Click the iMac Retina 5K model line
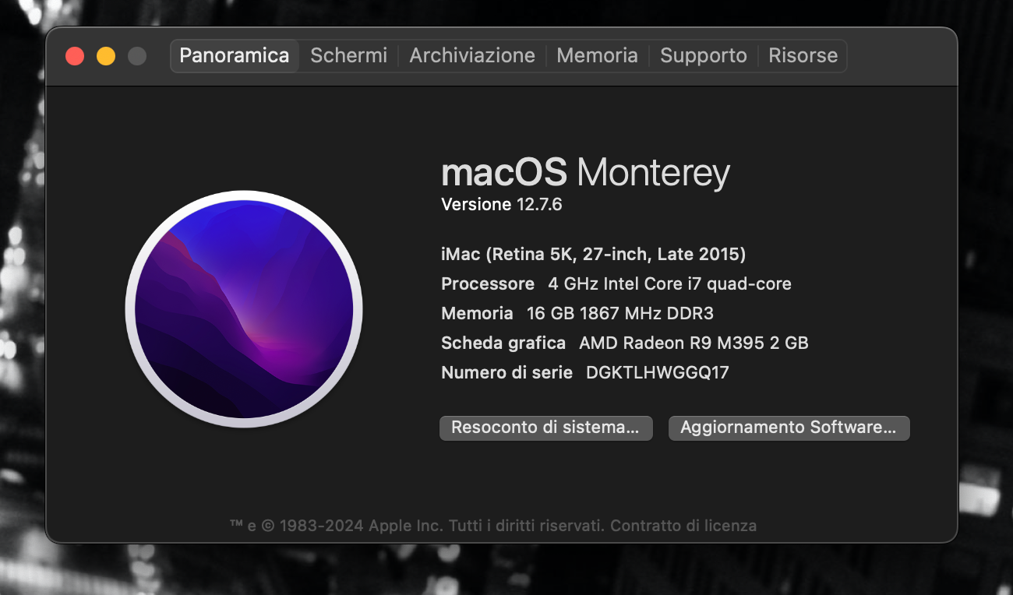This screenshot has height=595, width=1013. point(594,254)
